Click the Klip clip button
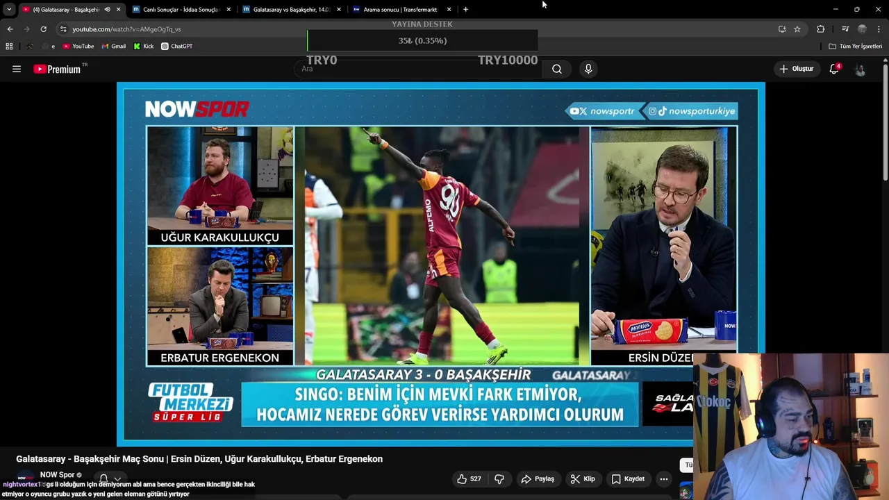The height and width of the screenshot is (500, 889). point(583,478)
